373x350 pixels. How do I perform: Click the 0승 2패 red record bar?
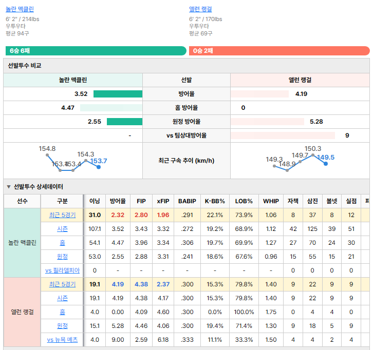coord(279,51)
